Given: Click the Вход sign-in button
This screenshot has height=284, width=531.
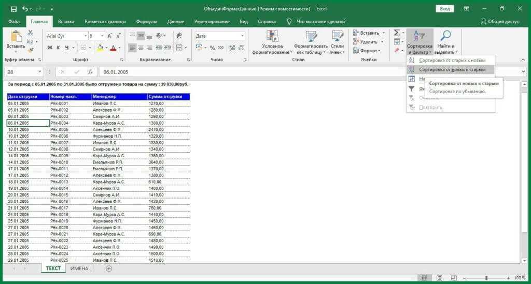Looking at the screenshot, I should [445, 9].
